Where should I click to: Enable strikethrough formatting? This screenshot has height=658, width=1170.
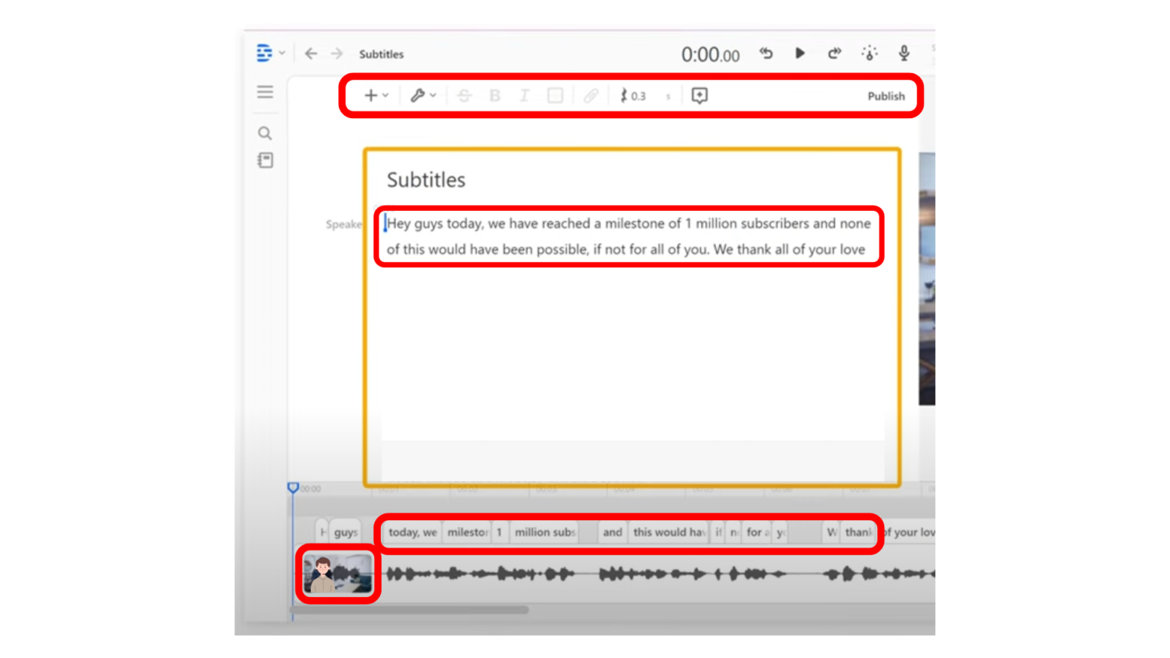pos(465,95)
